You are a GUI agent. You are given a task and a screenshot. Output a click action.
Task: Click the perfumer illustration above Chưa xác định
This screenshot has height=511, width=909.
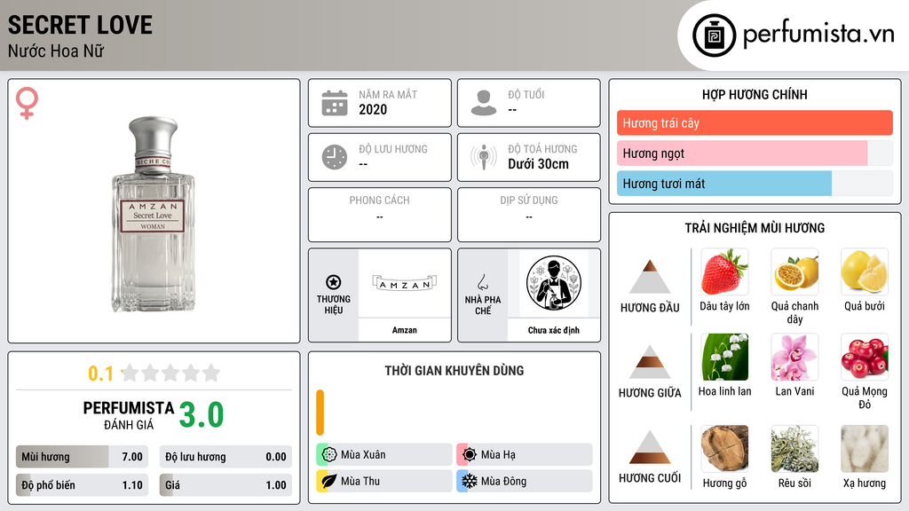(x=554, y=283)
